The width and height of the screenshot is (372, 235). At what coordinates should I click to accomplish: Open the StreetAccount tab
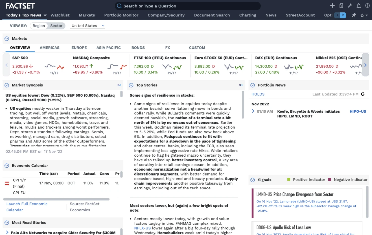tap(300, 15)
